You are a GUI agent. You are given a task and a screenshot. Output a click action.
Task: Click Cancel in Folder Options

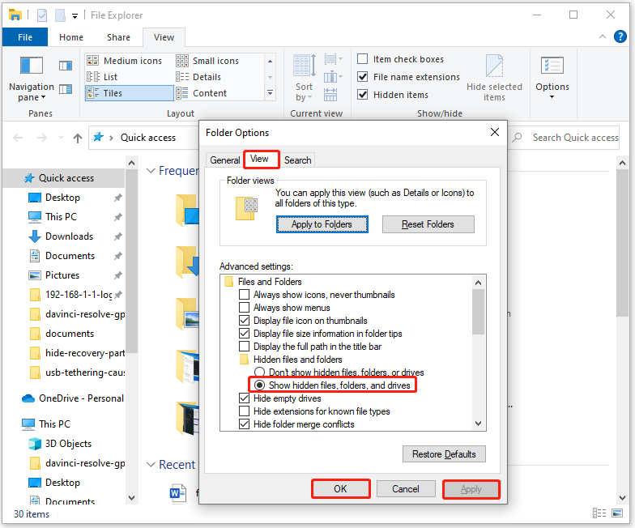point(405,489)
